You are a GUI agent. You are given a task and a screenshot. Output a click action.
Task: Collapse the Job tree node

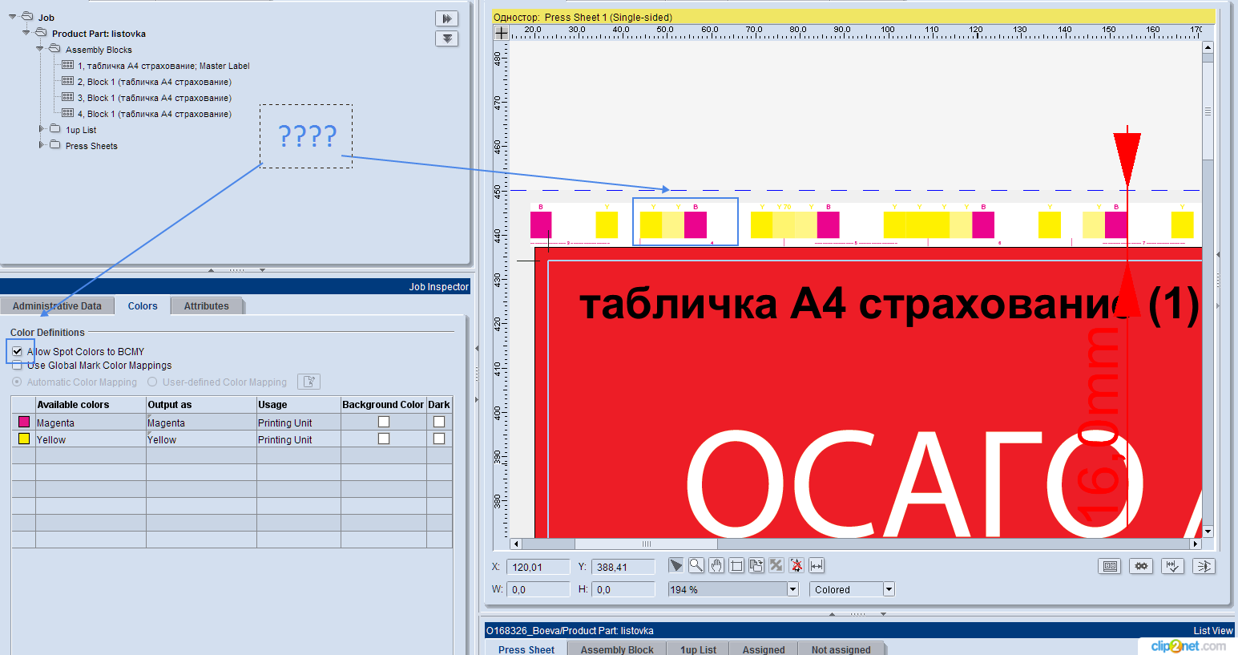[x=13, y=17]
